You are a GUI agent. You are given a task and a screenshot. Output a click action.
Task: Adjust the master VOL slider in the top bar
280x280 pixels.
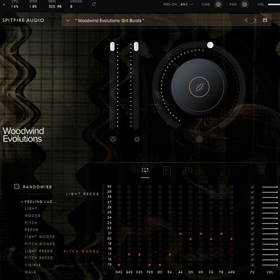[274, 4]
